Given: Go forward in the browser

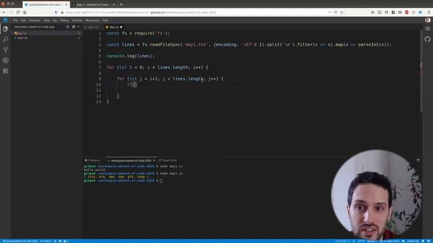Looking at the screenshot, I should (11, 12).
